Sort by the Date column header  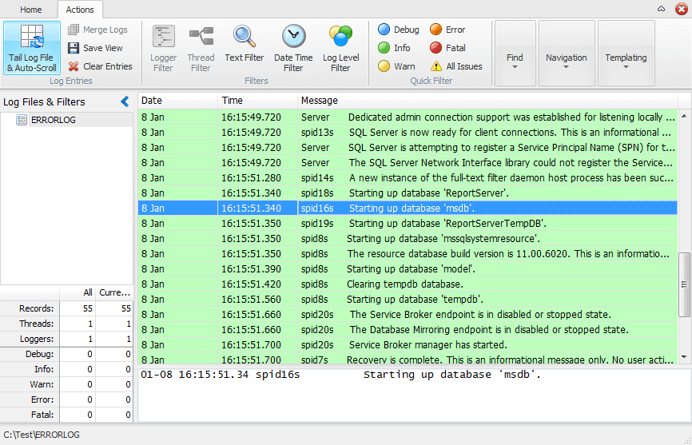coord(177,101)
